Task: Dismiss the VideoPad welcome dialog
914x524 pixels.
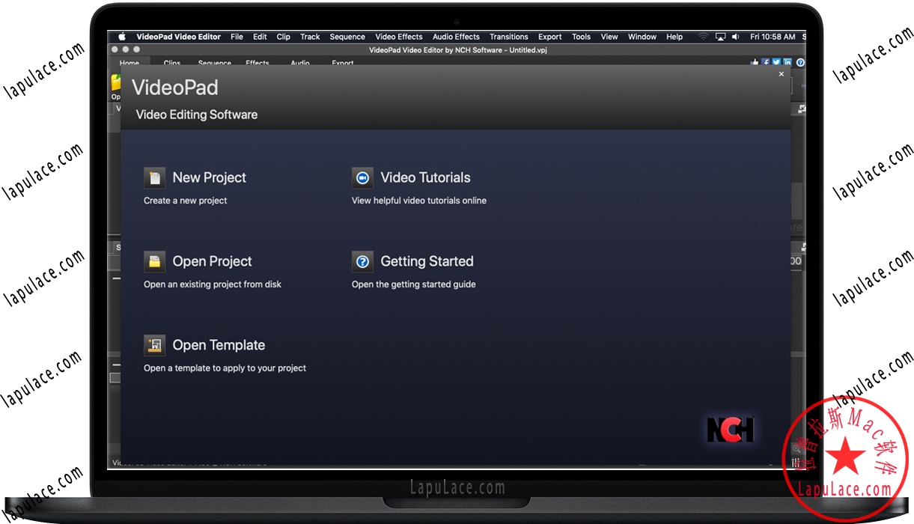Action: pyautogui.click(x=781, y=73)
